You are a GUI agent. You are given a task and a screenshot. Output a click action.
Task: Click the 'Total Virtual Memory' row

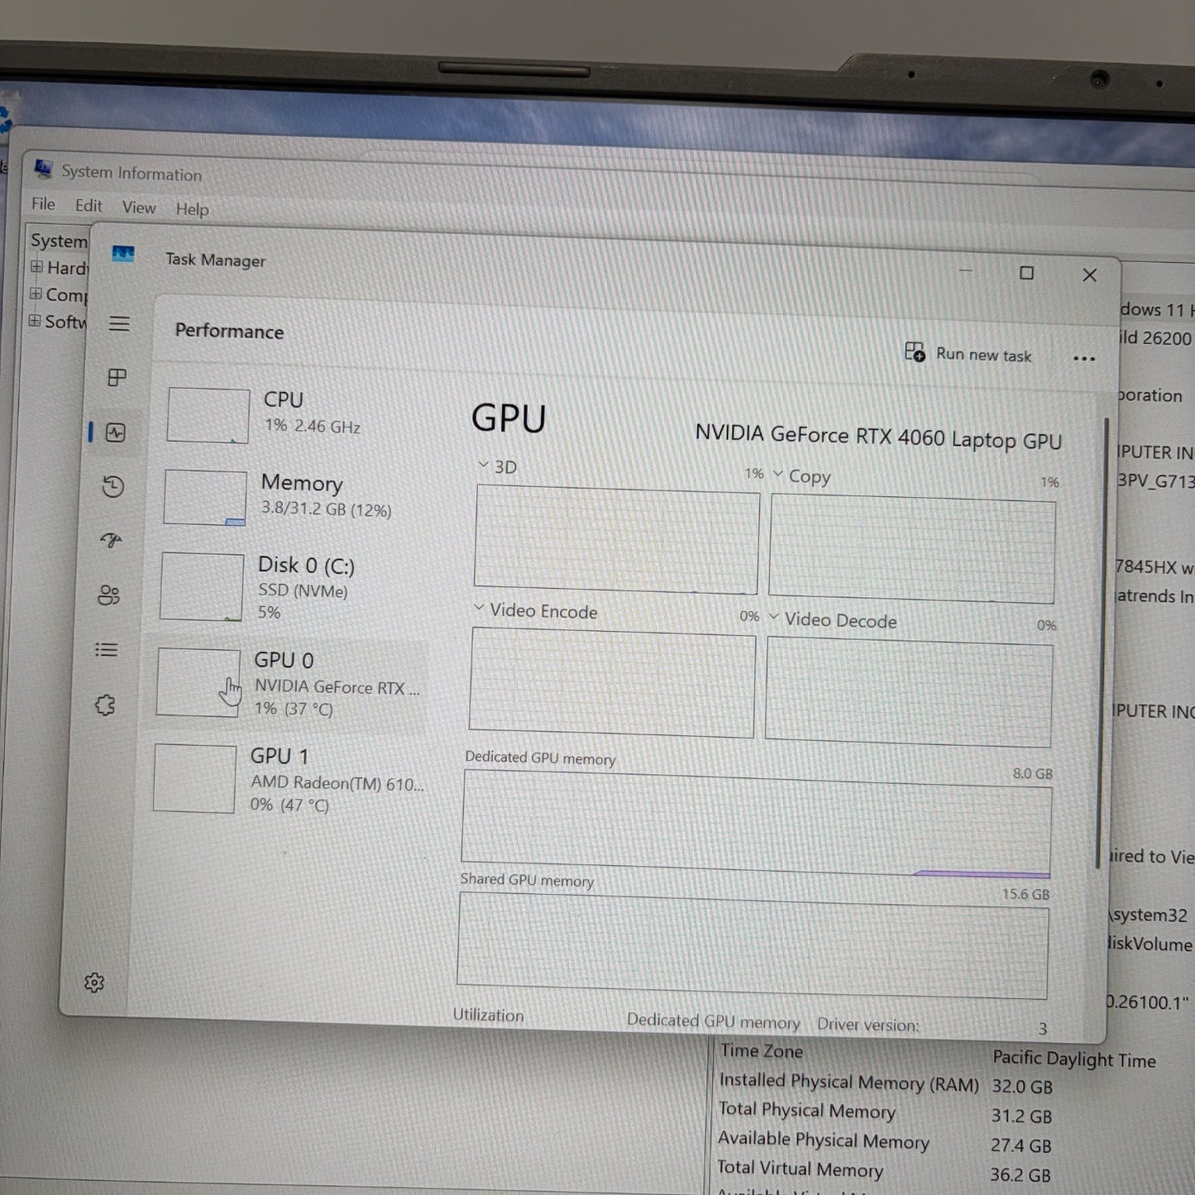[x=883, y=1171]
